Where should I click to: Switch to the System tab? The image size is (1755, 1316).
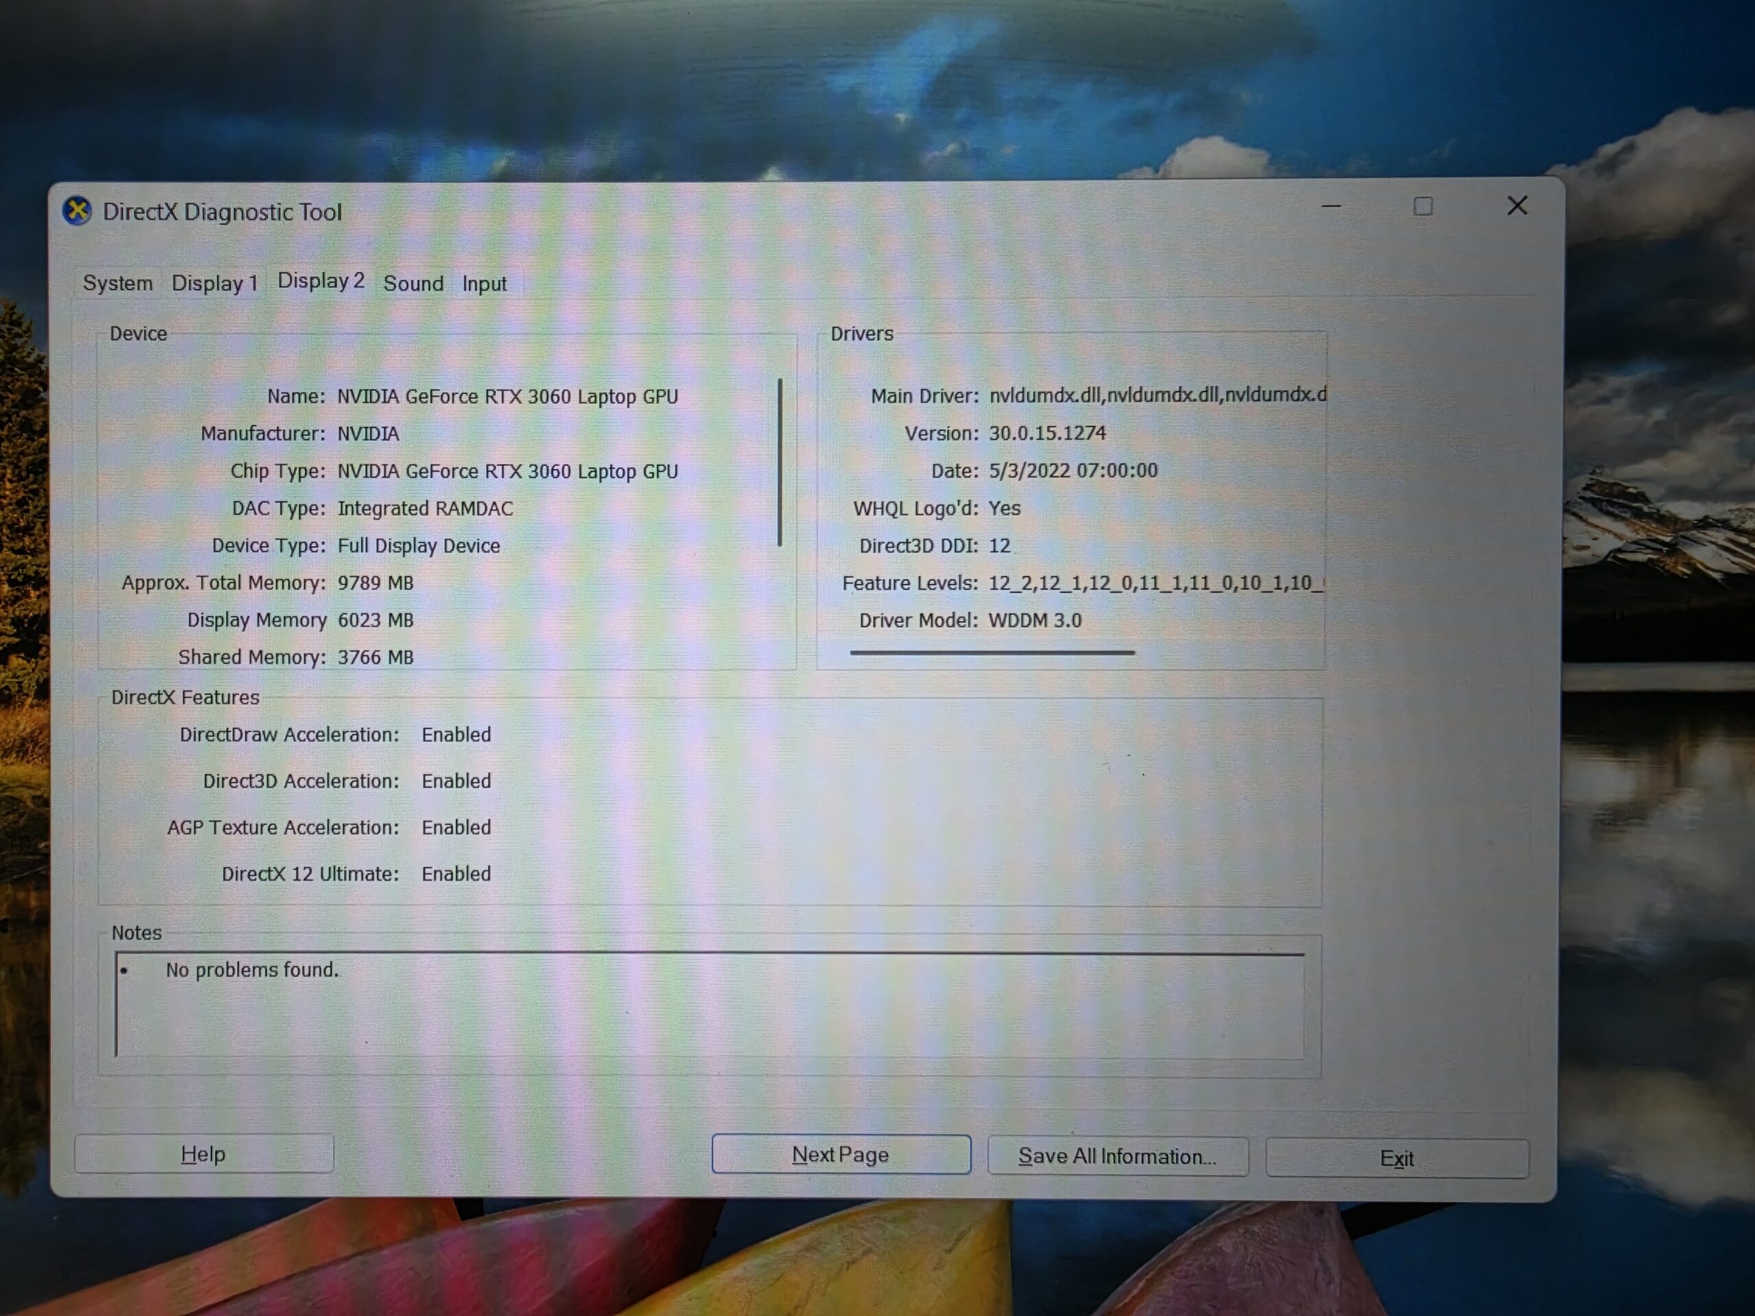point(117,283)
